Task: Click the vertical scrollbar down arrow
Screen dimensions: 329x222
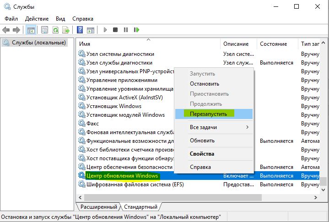Action: pos(324,190)
